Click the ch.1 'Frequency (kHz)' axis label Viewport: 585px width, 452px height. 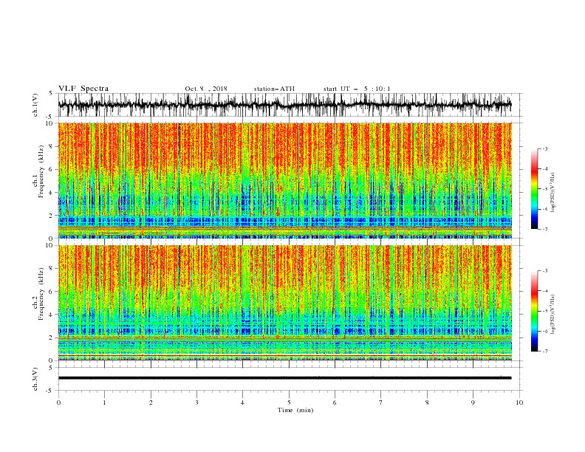pos(41,172)
